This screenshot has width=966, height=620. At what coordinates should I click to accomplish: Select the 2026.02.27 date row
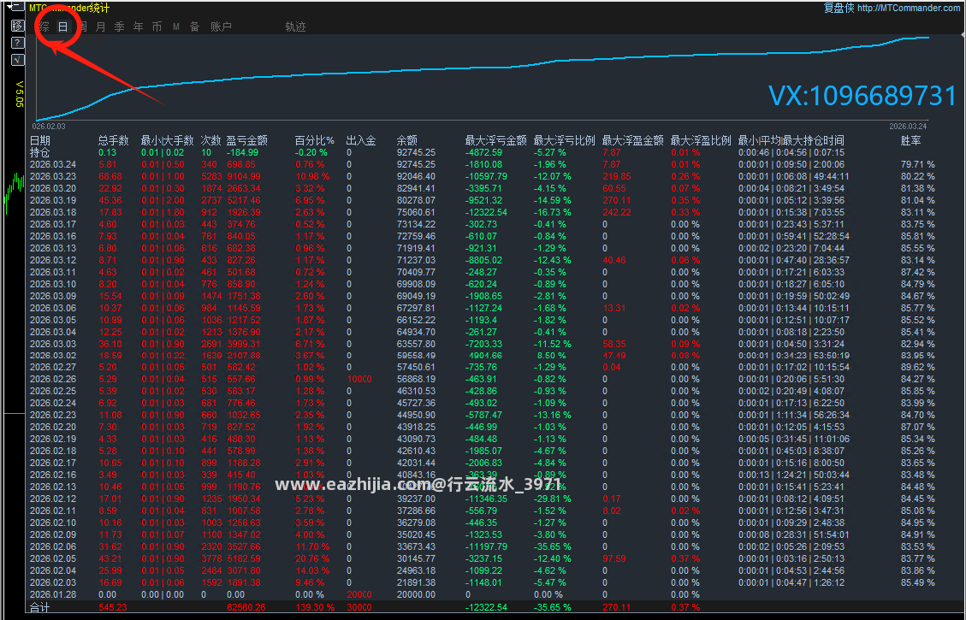point(483,367)
